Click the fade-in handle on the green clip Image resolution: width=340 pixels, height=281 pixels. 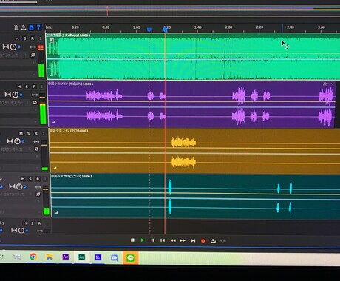click(51, 41)
